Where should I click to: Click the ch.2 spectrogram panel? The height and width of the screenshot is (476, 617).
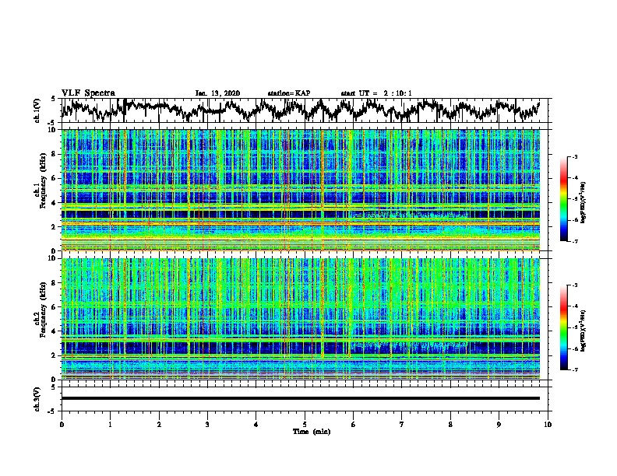[301, 319]
